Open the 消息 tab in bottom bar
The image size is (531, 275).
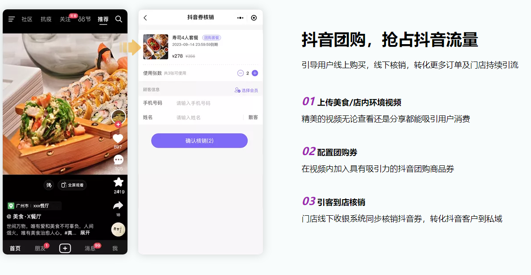pyautogui.click(x=91, y=248)
